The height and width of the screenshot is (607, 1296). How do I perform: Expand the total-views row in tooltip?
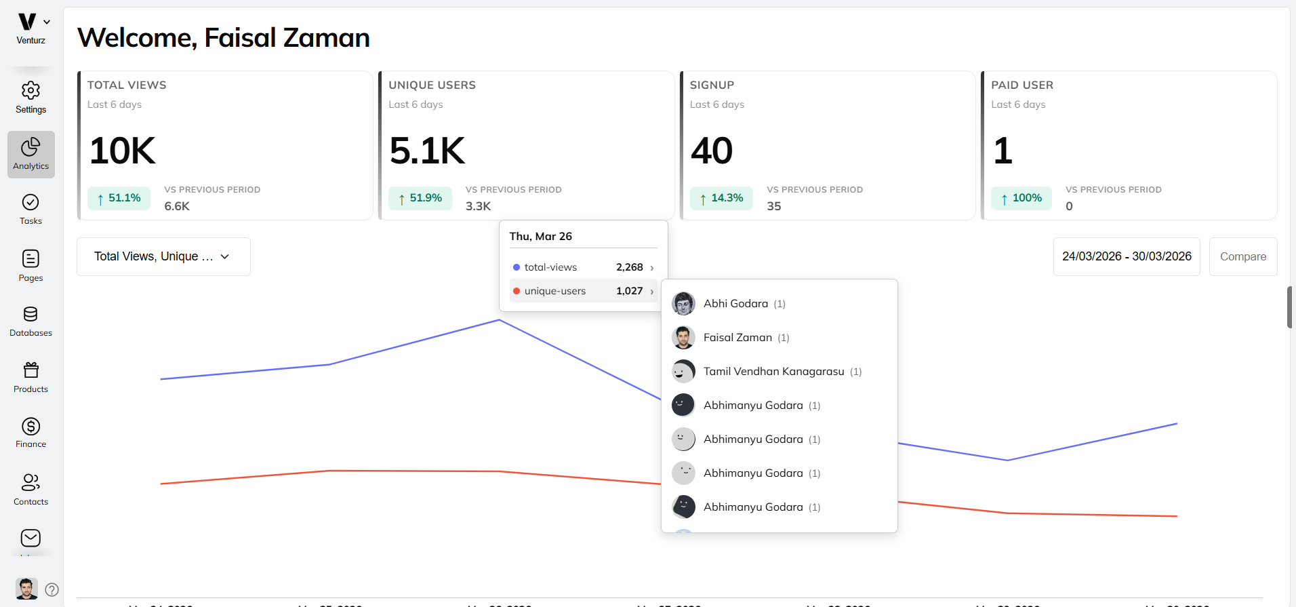pos(583,267)
